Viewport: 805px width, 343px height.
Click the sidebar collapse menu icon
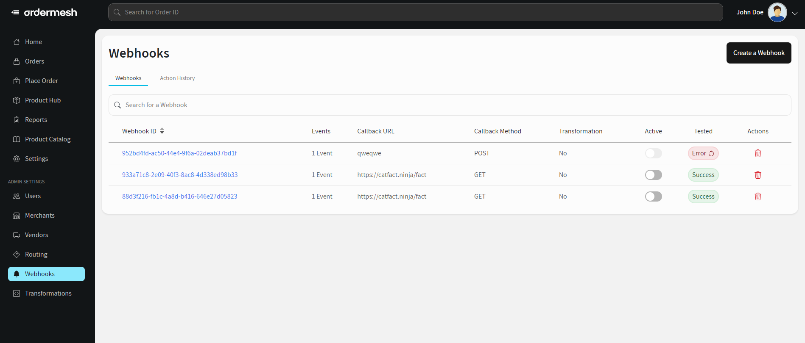click(x=15, y=12)
